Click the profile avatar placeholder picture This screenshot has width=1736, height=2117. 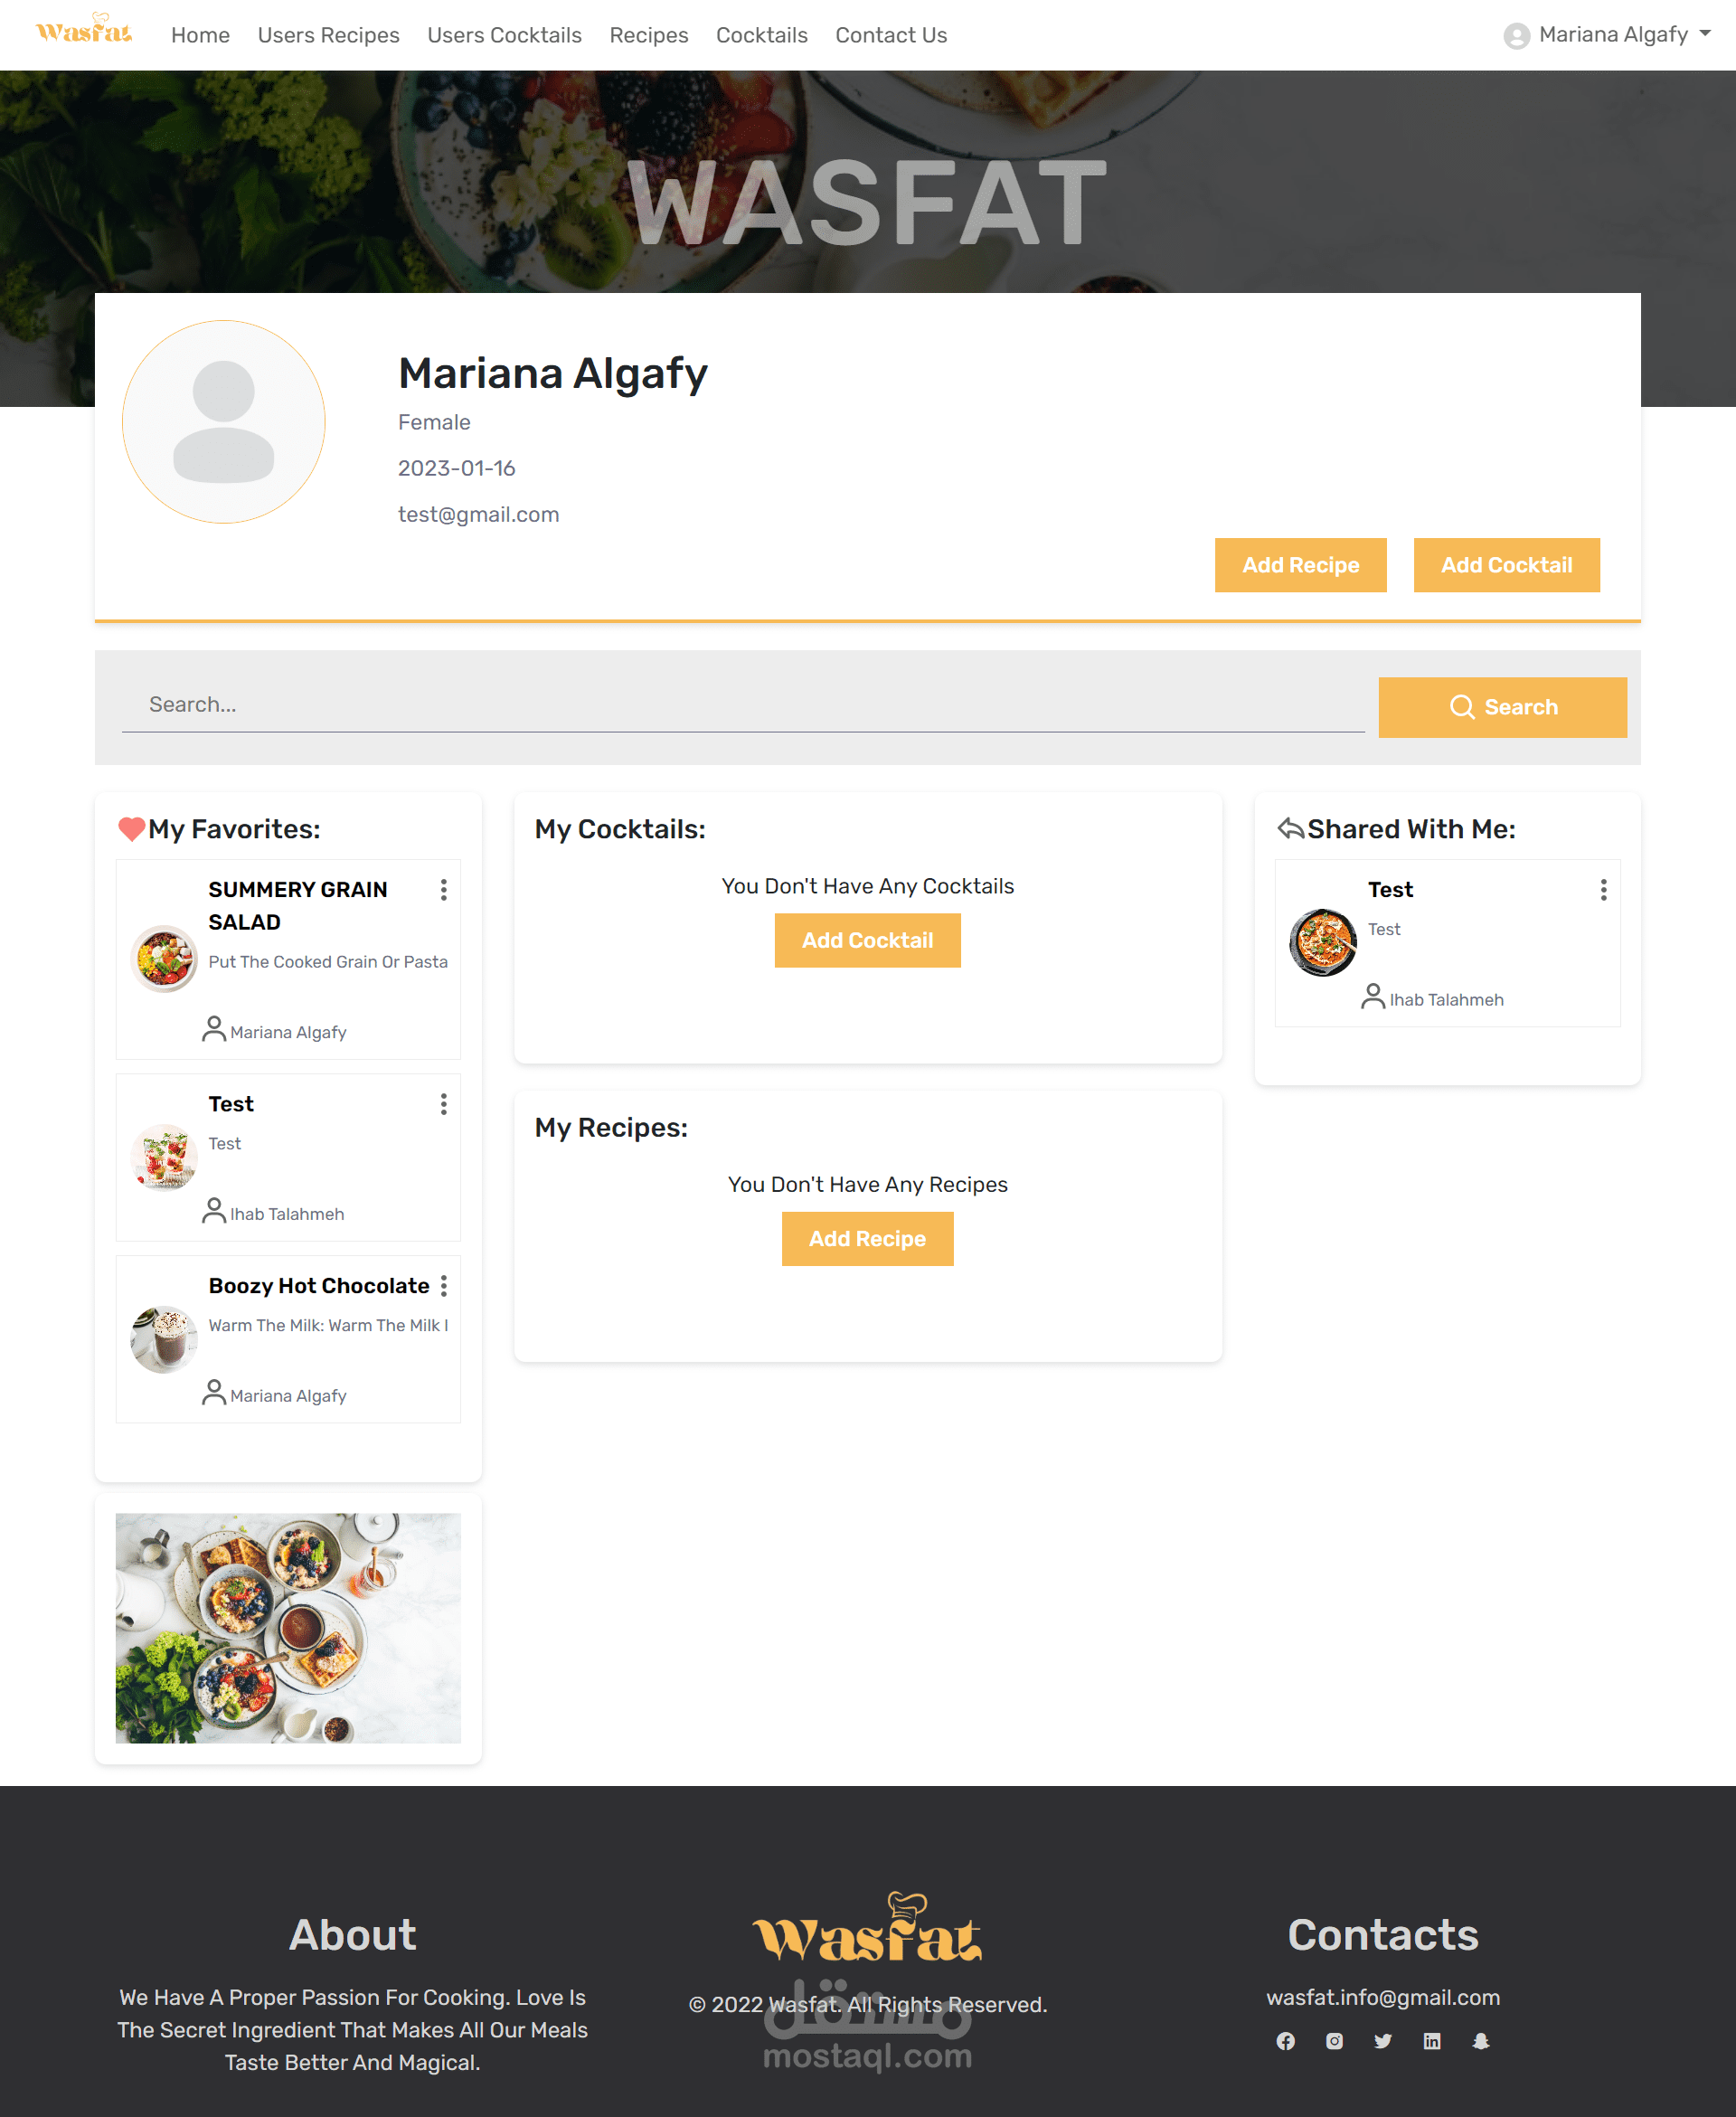coord(224,421)
